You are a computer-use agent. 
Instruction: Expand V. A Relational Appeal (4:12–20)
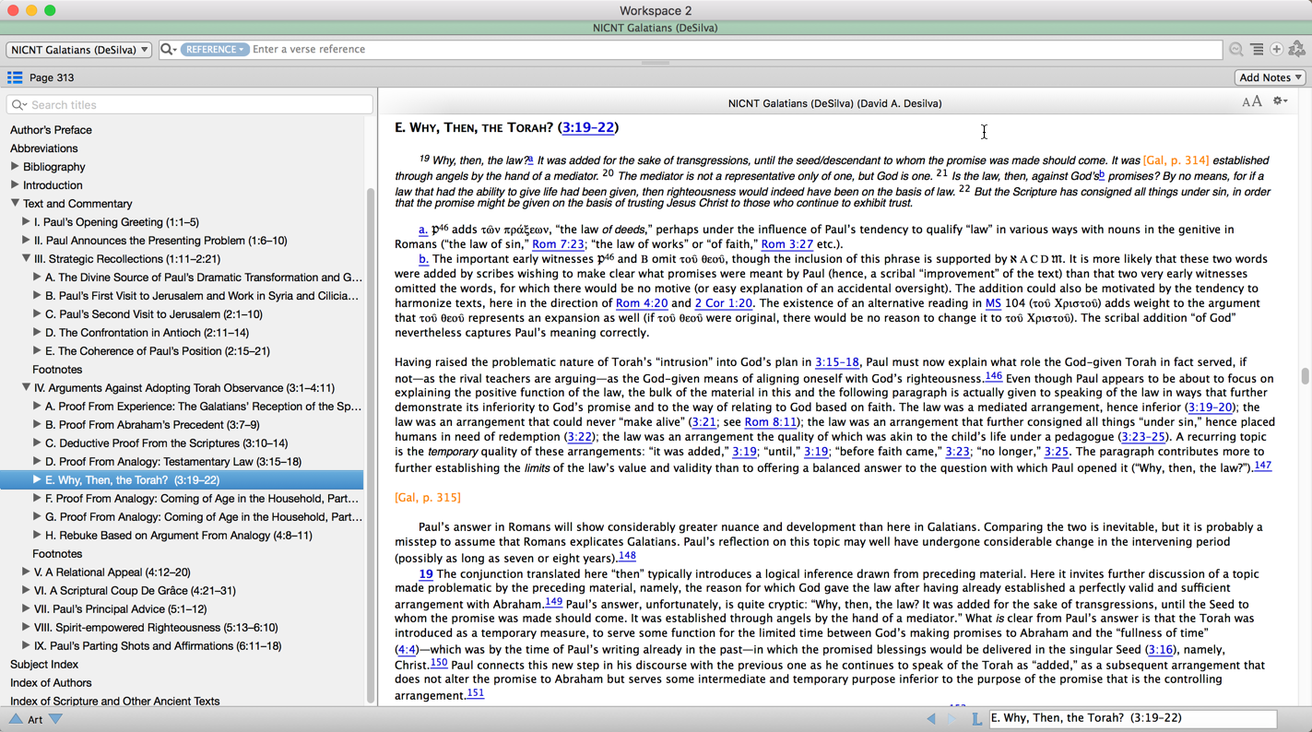tap(26, 573)
